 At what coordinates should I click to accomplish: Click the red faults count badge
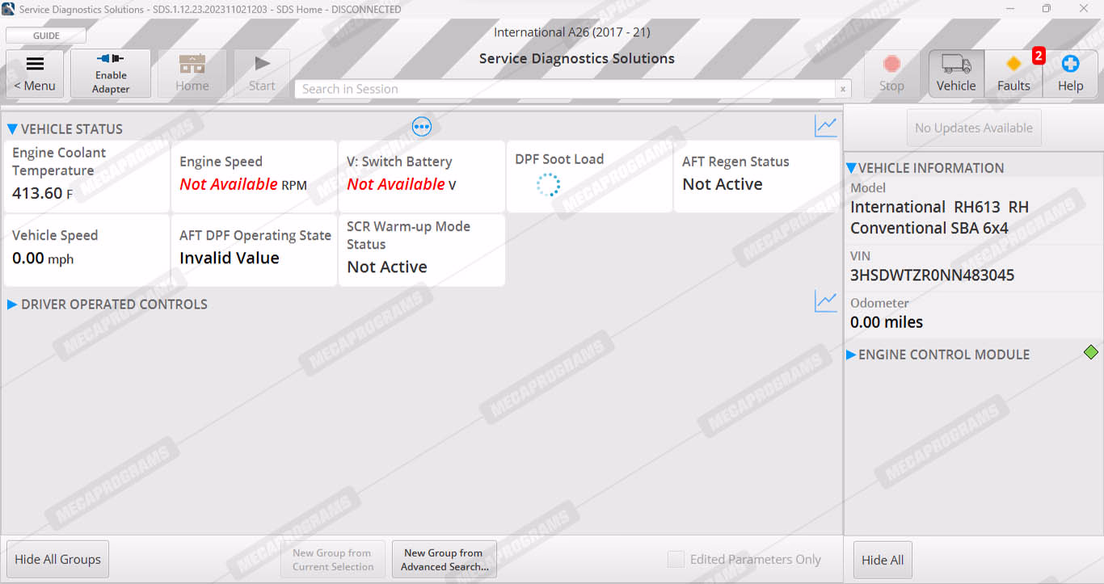[x=1039, y=56]
